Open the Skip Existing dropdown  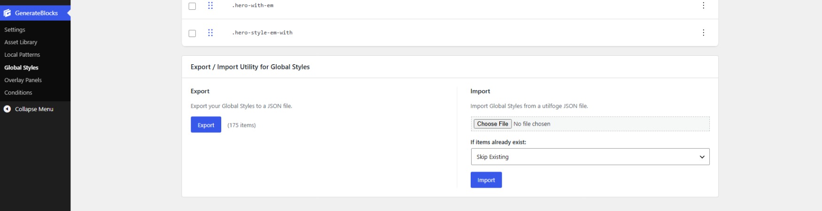pos(590,157)
